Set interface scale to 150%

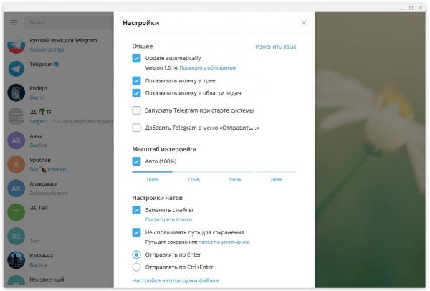pyautogui.click(x=234, y=179)
